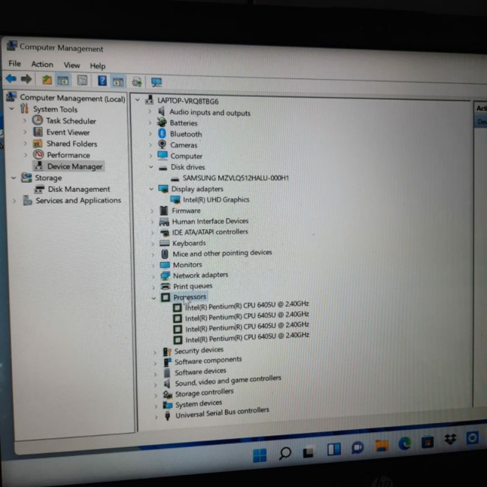
Task: Expand the Services and Applications node
Action: [14, 201]
